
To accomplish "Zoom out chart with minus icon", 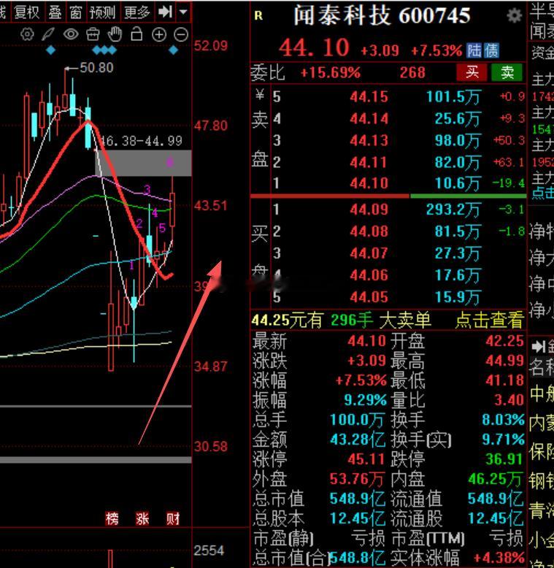I will coord(181,34).
